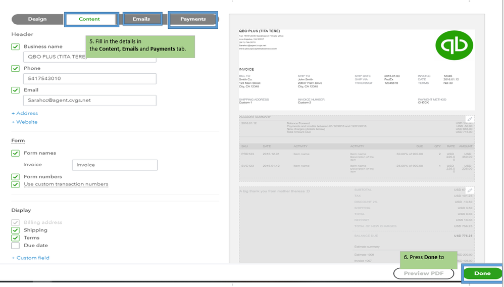Click the greyed Billing address checkbox

[16, 223]
